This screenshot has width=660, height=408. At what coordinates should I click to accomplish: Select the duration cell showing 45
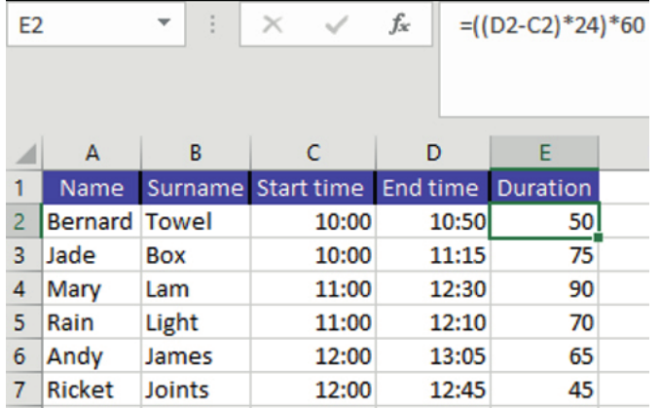545,389
